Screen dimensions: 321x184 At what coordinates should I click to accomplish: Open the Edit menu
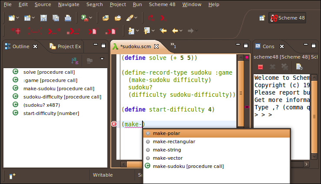coord(23,4)
